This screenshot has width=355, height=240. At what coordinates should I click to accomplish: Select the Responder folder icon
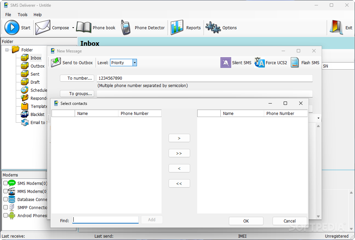(x=25, y=98)
